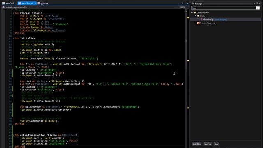The height and width of the screenshot is (148, 263).
Task: Click 'Dim uploadimage As VueElement' line
Action: (80, 107)
